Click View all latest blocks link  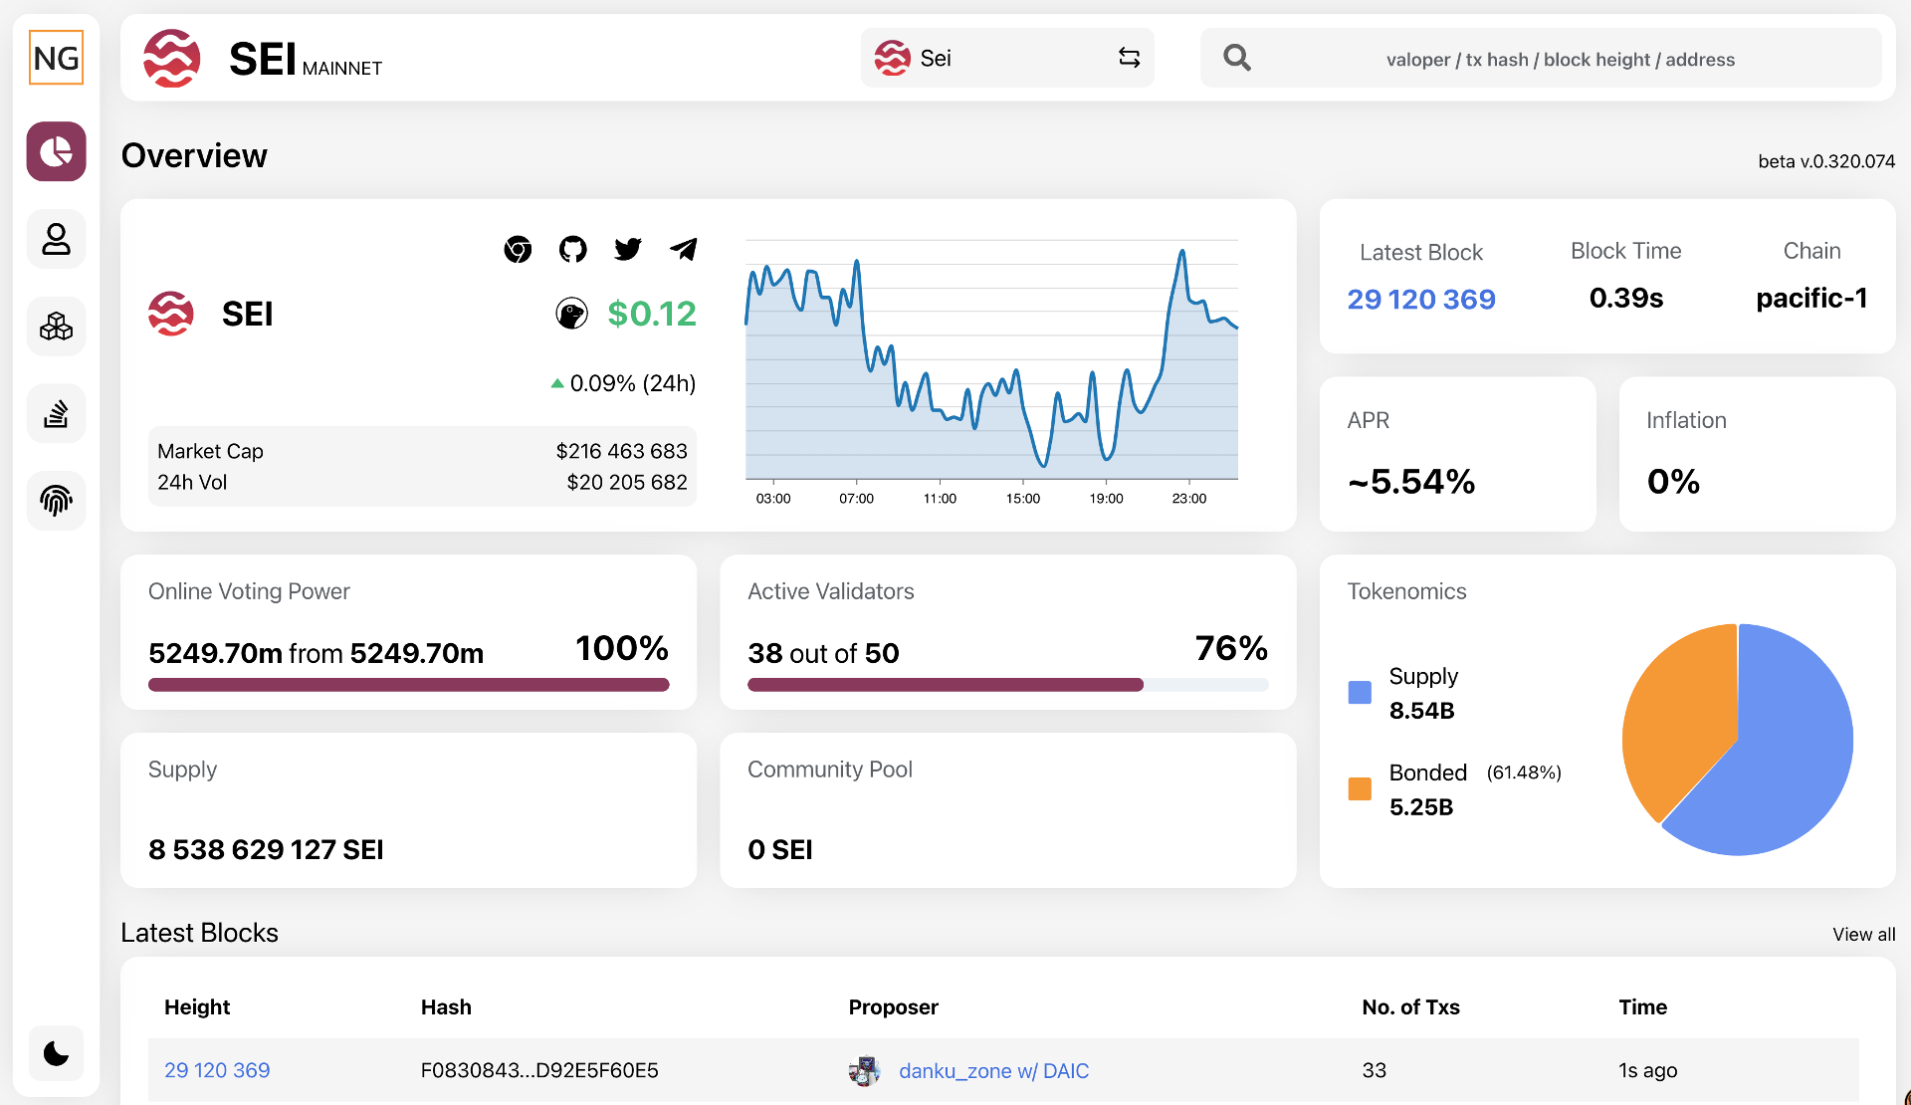1863,935
